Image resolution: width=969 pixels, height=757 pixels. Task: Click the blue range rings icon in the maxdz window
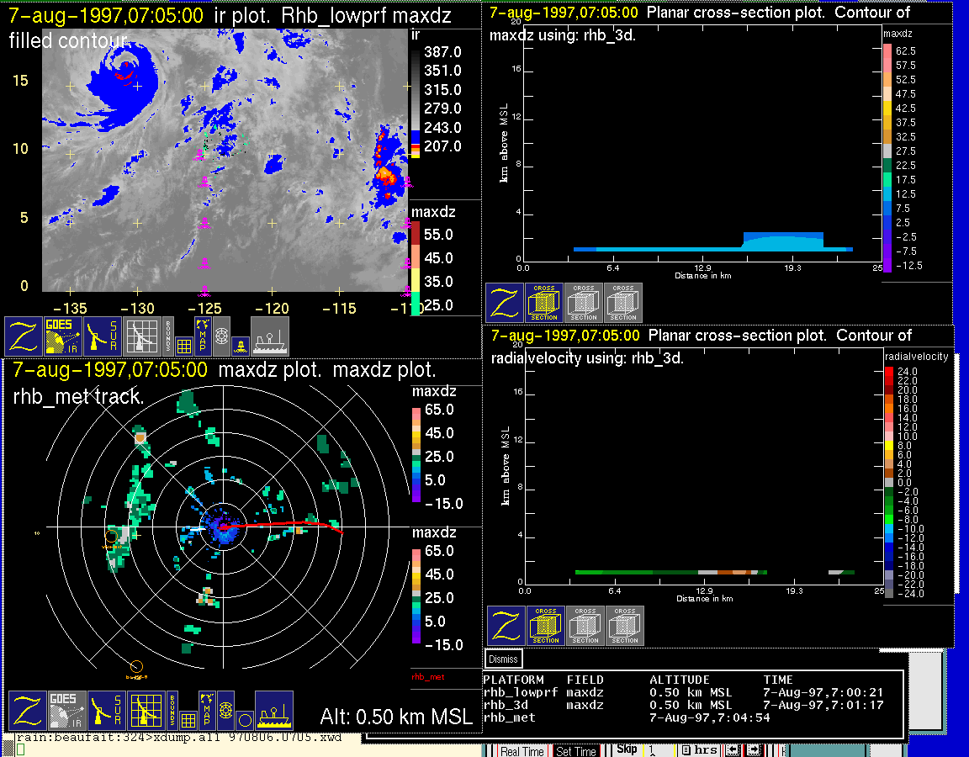[226, 711]
